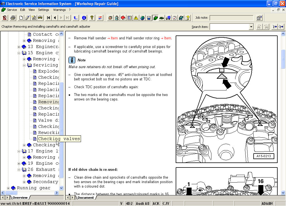Select Valve tree item in sidebar
This screenshot has height=206, width=286.
pos(48,121)
